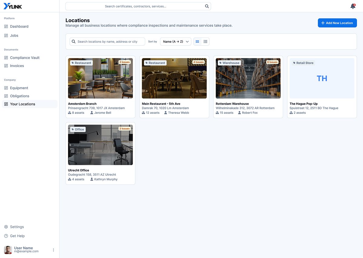Click the Invoices sidebar icon
The width and height of the screenshot is (363, 258).
(6, 66)
